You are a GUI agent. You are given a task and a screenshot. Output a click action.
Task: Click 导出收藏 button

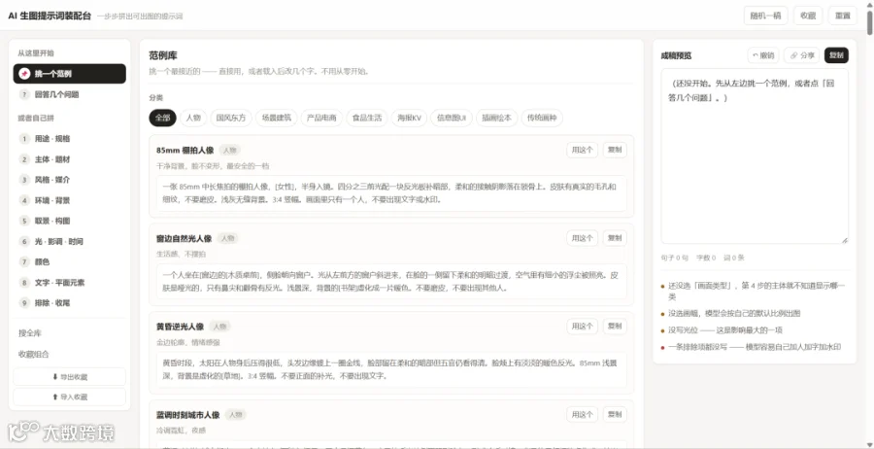[70, 377]
